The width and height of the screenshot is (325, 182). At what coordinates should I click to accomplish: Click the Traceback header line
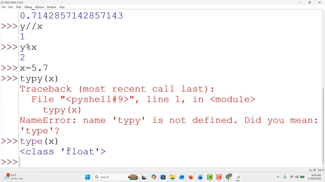[117, 89]
